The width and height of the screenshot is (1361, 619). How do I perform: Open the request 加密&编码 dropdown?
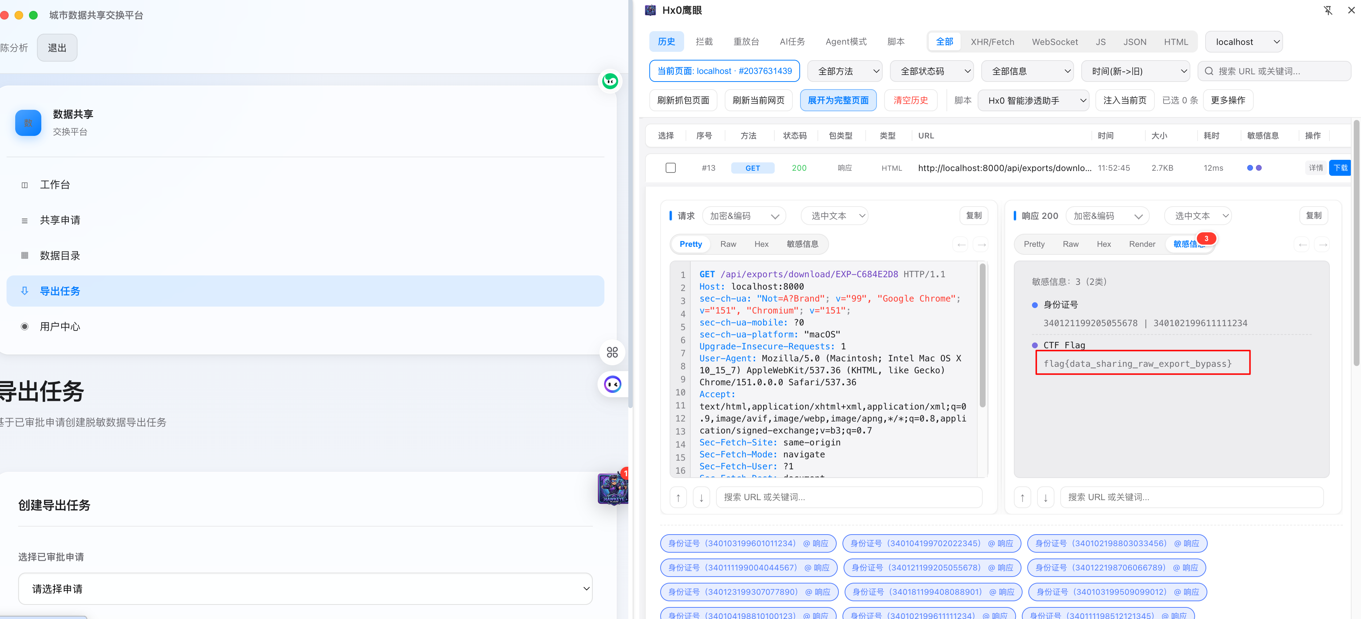744,216
